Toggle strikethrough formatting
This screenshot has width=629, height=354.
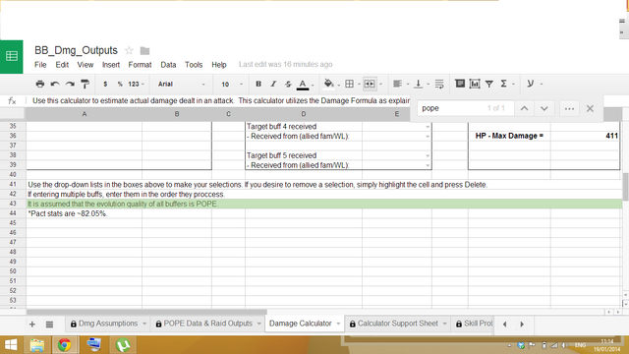pos(288,84)
